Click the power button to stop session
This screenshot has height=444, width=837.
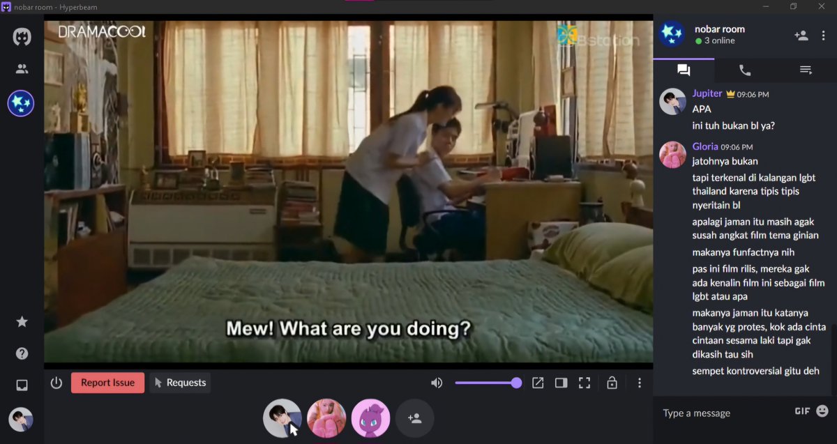(x=56, y=383)
